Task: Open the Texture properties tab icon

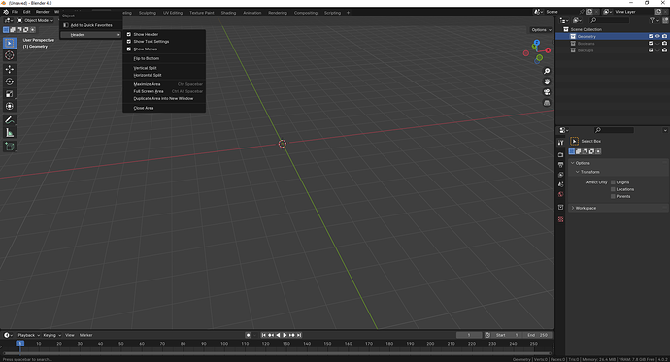Action: click(560, 219)
